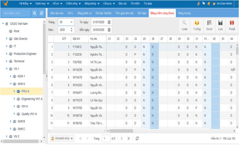Collapse the VN 1 tree node
This screenshot has width=239, height=146.
point(7,69)
